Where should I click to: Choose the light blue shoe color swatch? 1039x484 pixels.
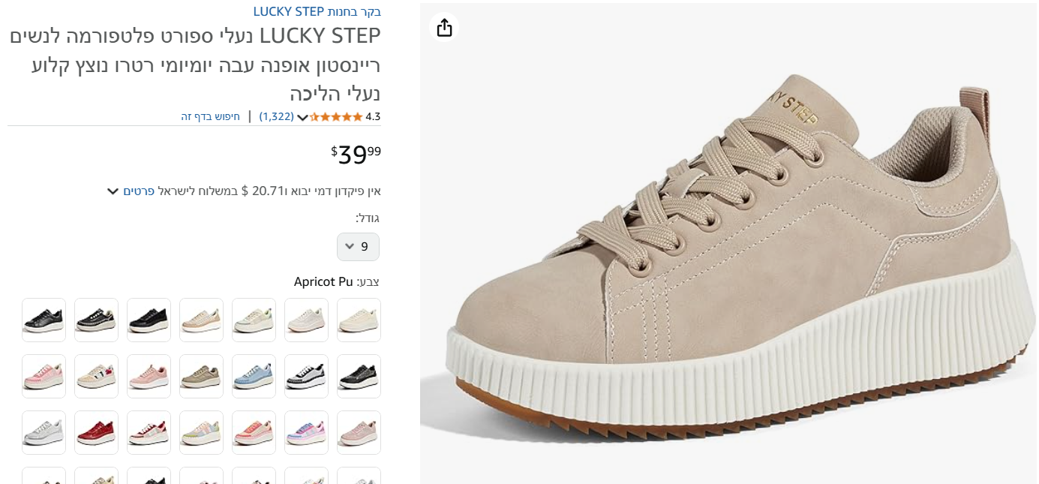pyautogui.click(x=254, y=376)
